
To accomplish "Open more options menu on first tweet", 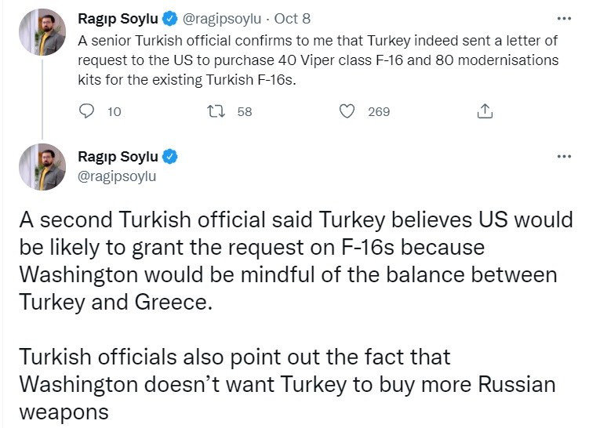I will tap(563, 18).
